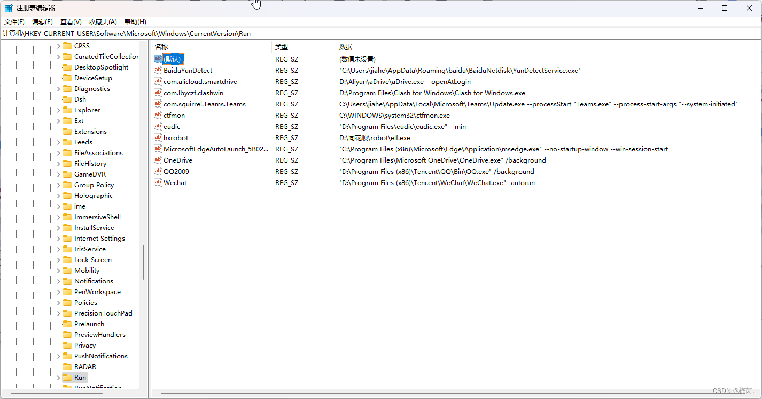Click the folder icon of the Feeds key
762x399 pixels.
click(67, 142)
